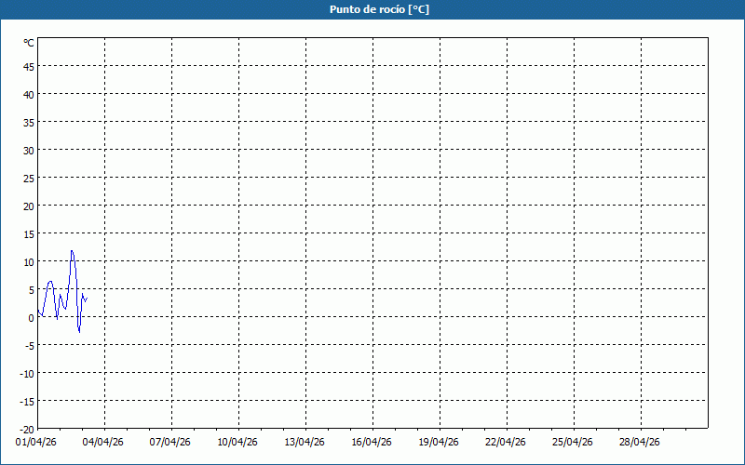
Task: Select the 19/04/26 date label
Action: (440, 443)
